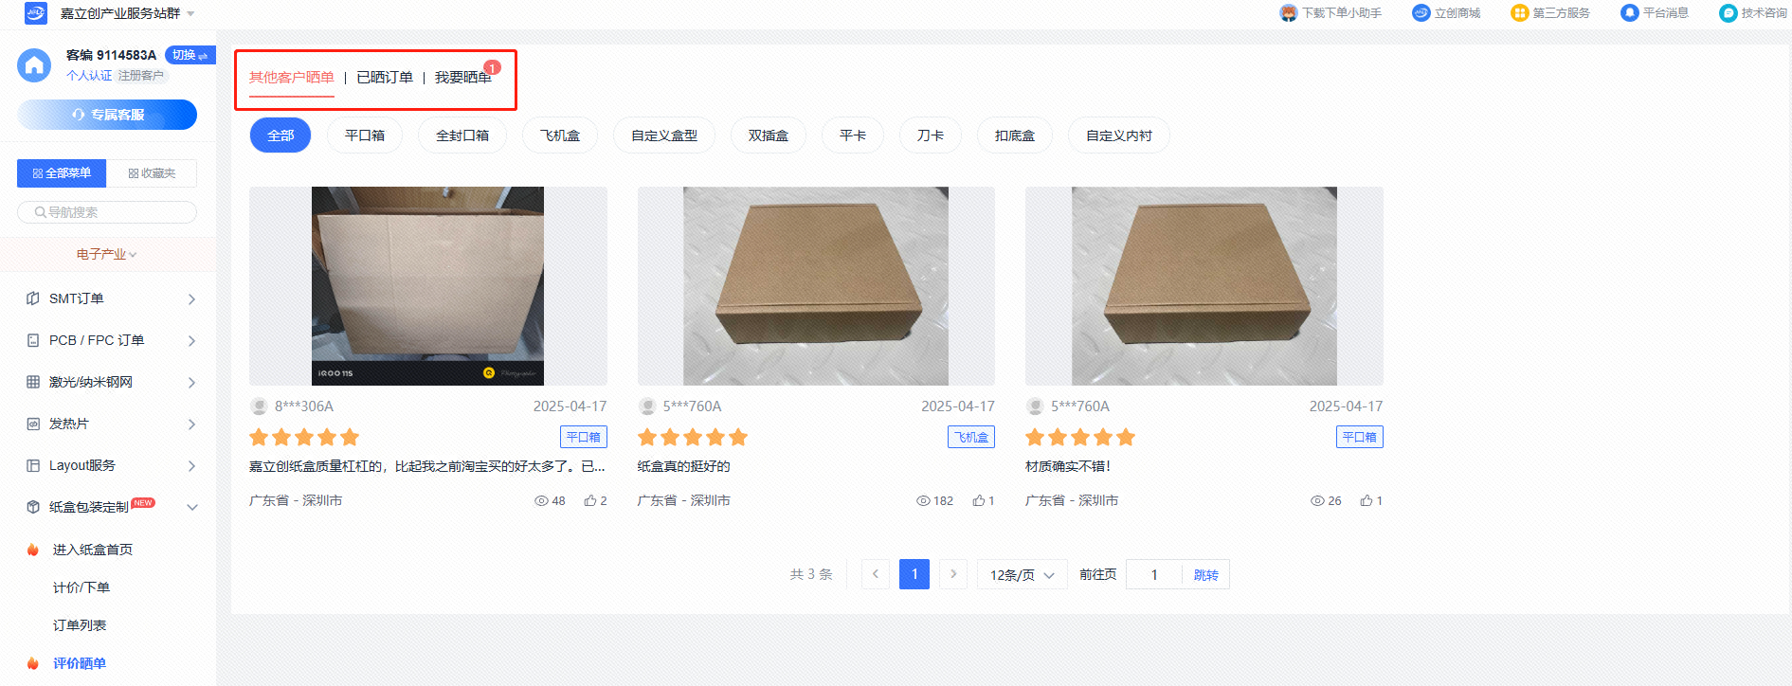Switch to the 我要晒单 tab
Viewport: 1792px width, 686px height.
click(x=462, y=78)
